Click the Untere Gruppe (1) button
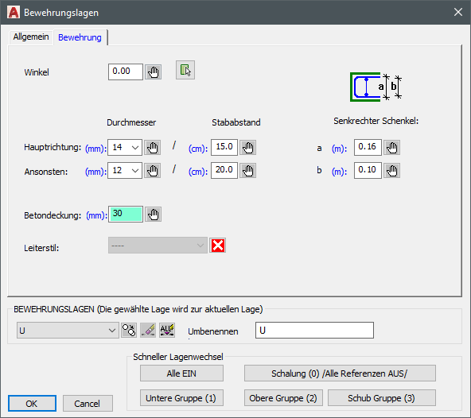471x418 pixels. (x=181, y=398)
